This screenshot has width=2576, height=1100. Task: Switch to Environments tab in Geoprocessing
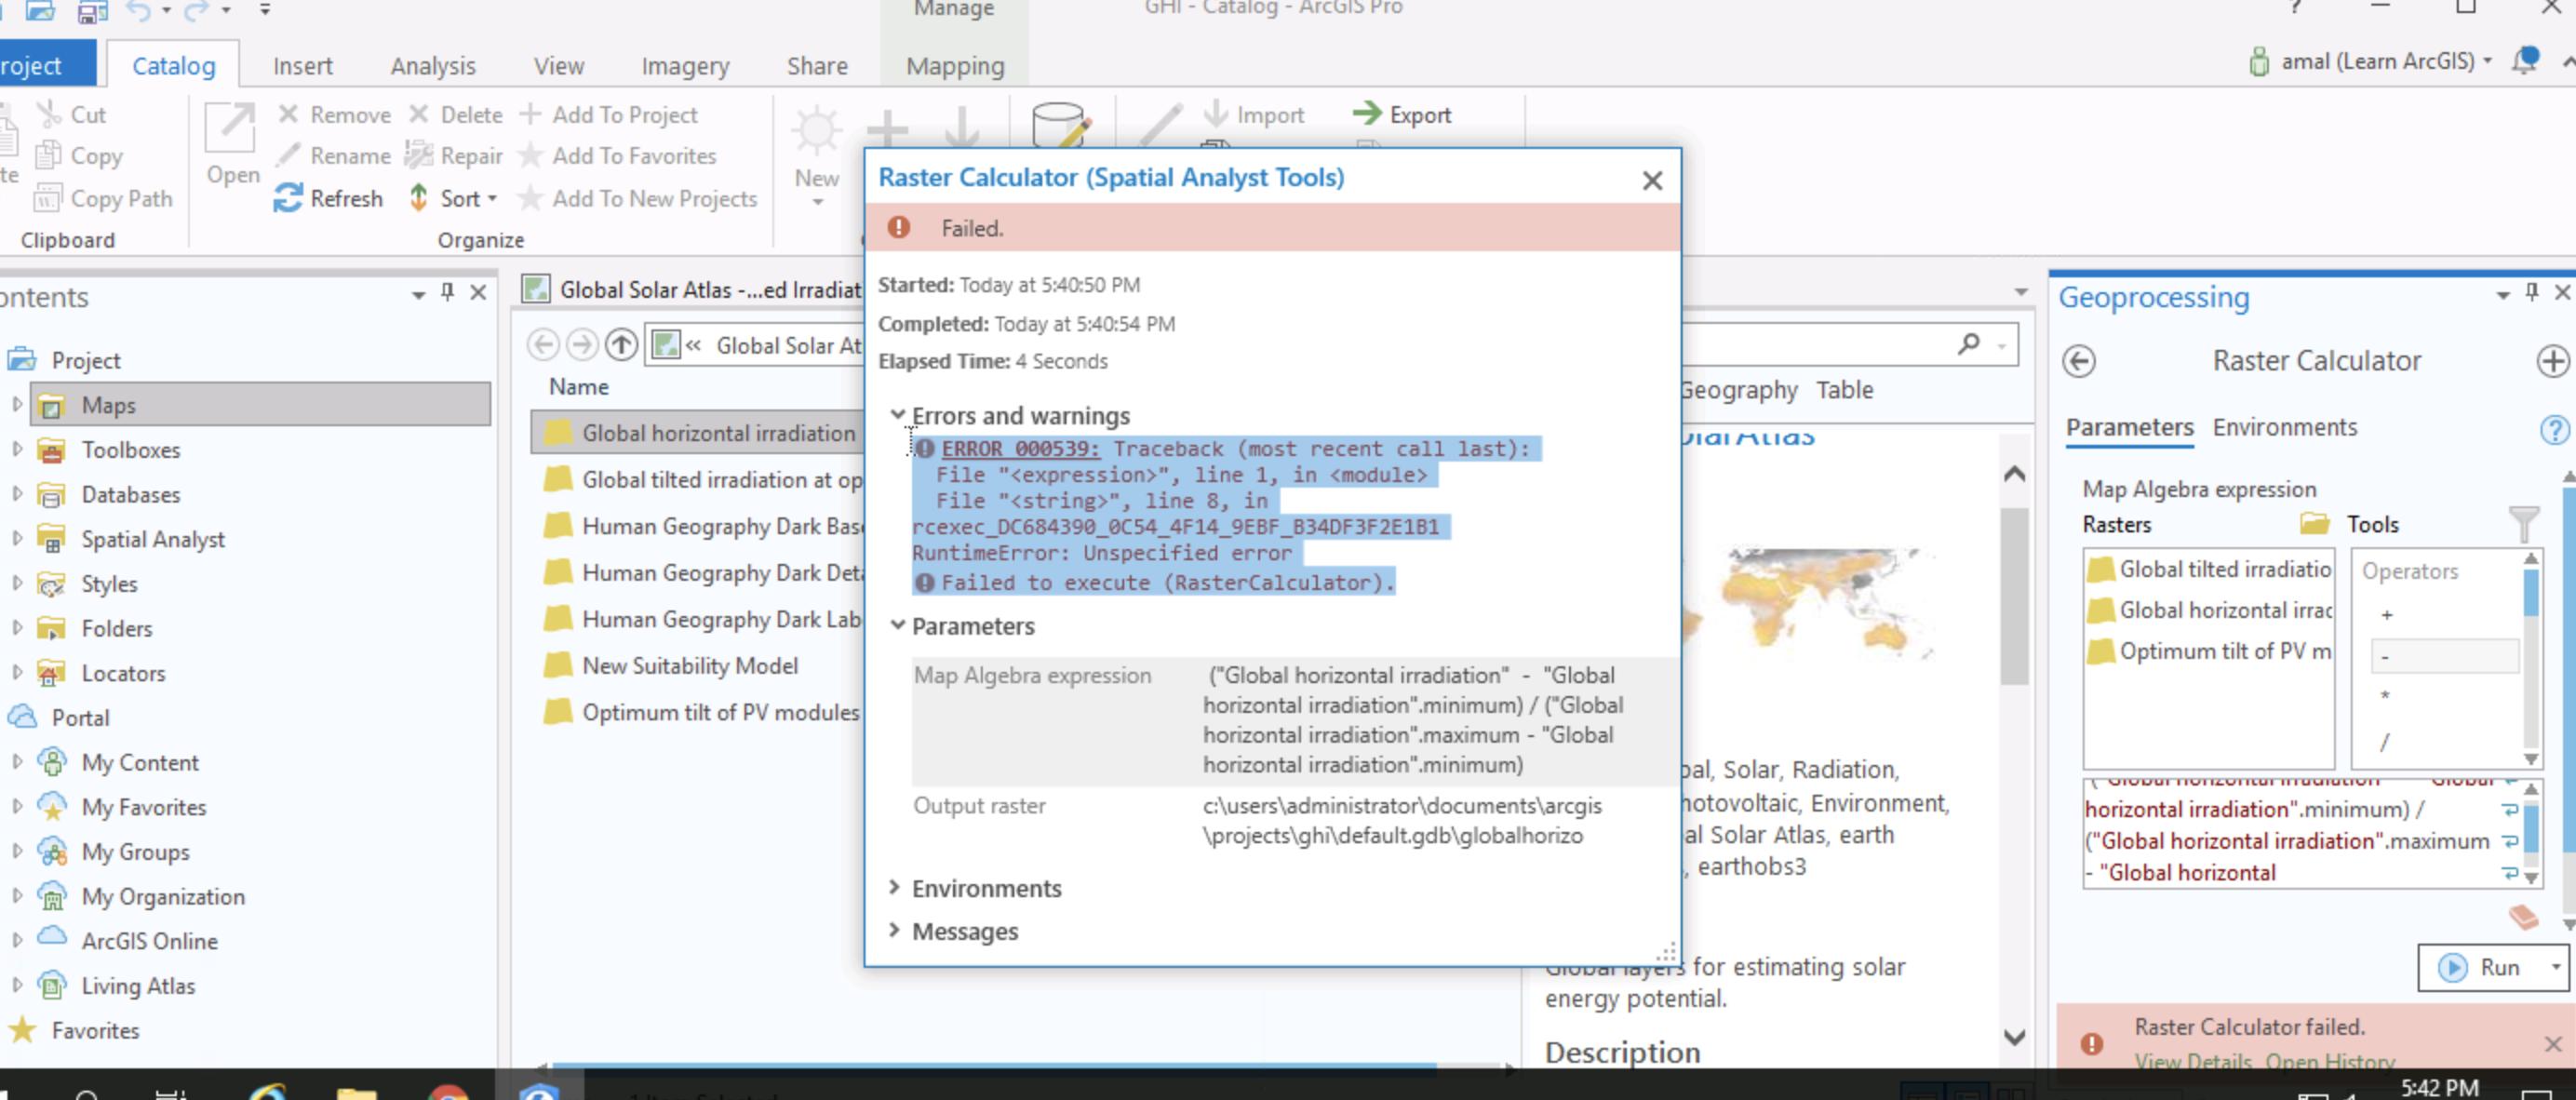click(2284, 427)
